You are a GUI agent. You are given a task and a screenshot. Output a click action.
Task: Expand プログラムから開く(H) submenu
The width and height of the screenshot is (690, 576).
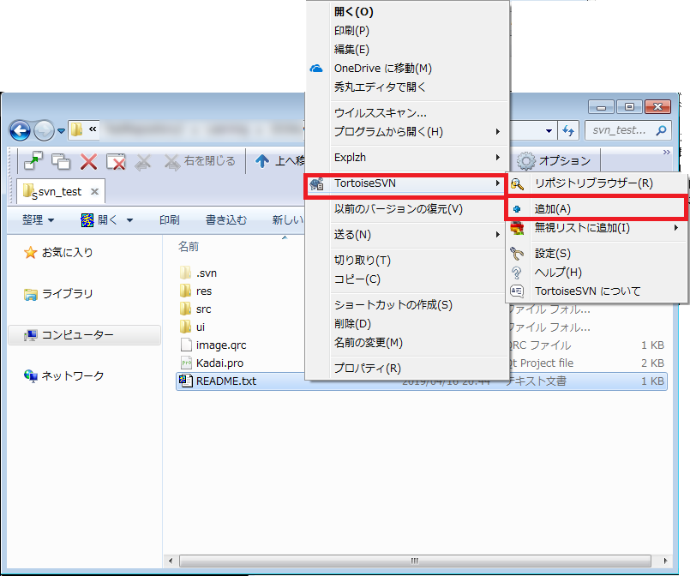coord(406,131)
